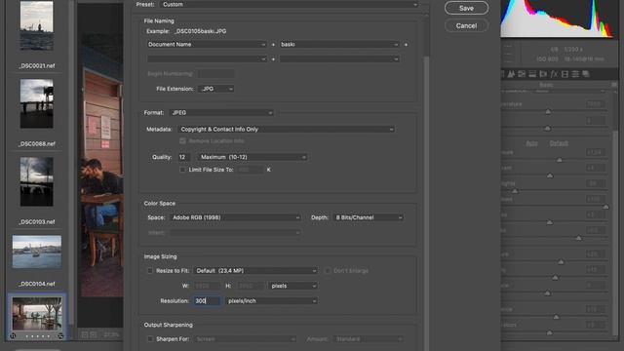The height and width of the screenshot is (351, 624).
Task: Click into the Resolution field showing 300
Action: [x=207, y=301]
